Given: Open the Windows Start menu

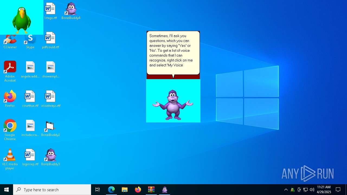Looking at the screenshot, I should [7, 190].
